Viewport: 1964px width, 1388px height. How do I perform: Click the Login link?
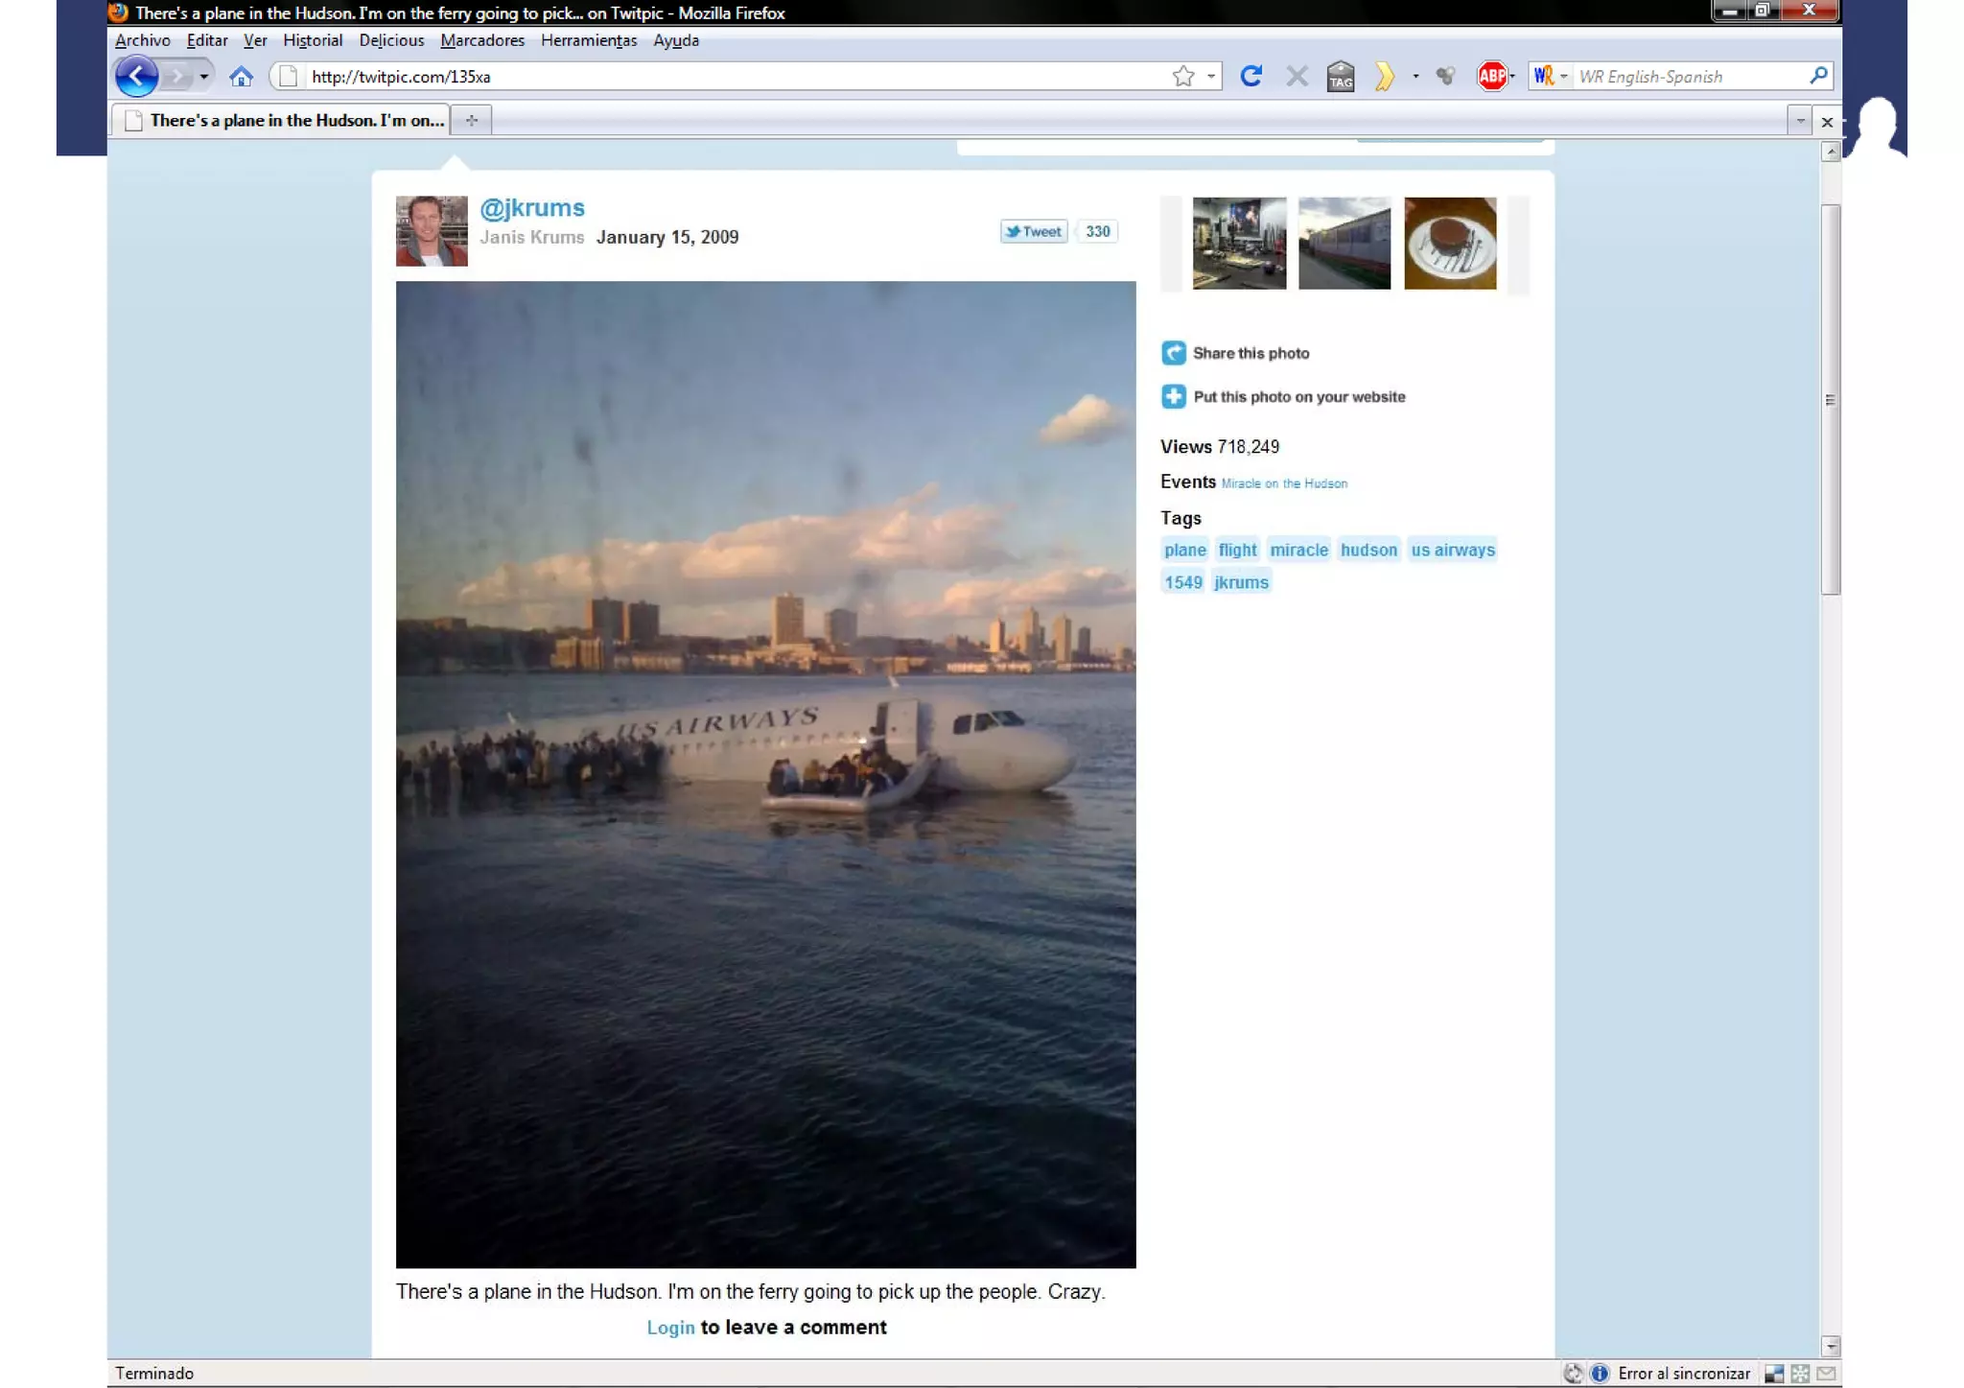(670, 1328)
